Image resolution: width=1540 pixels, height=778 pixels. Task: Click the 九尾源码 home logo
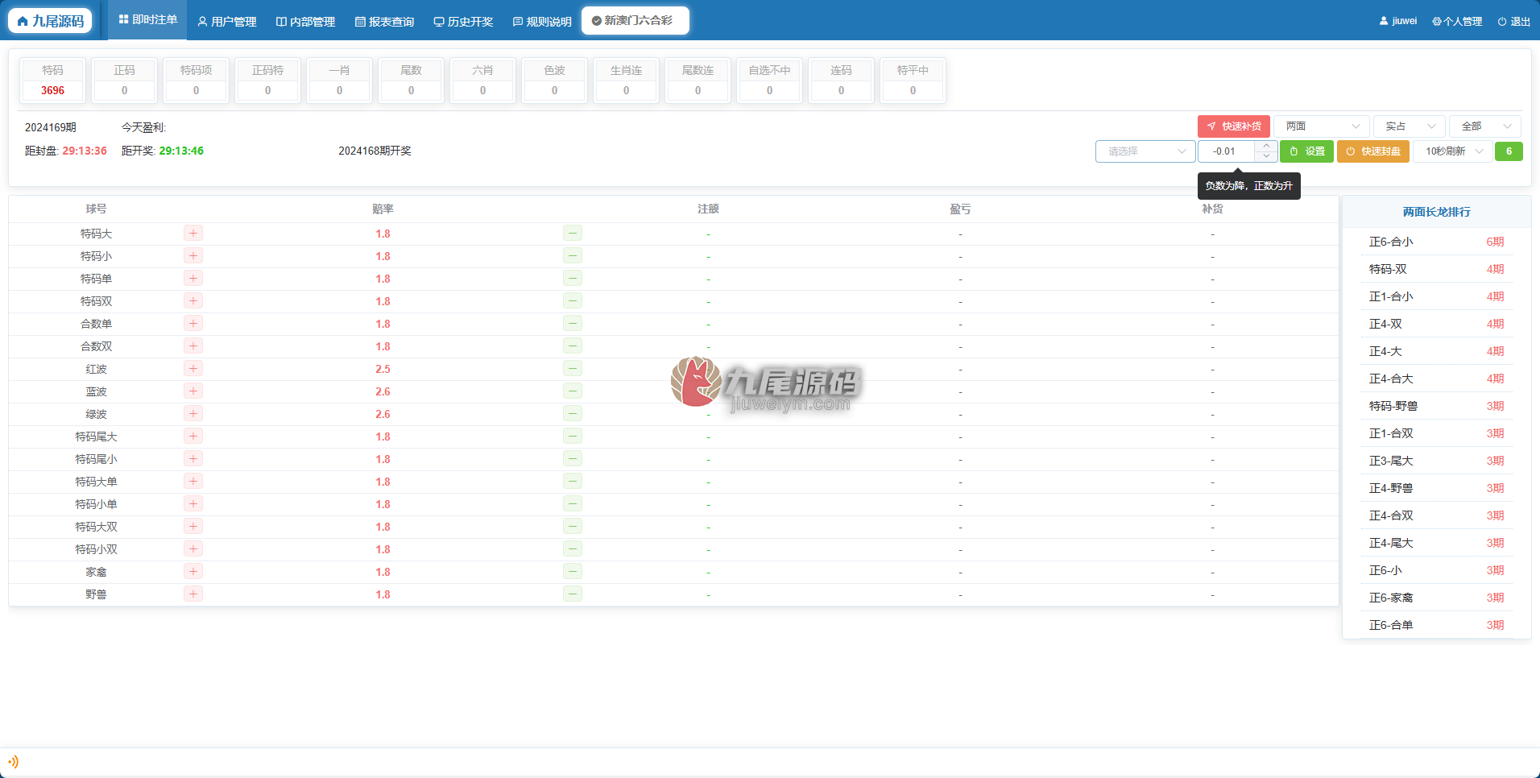(x=51, y=21)
